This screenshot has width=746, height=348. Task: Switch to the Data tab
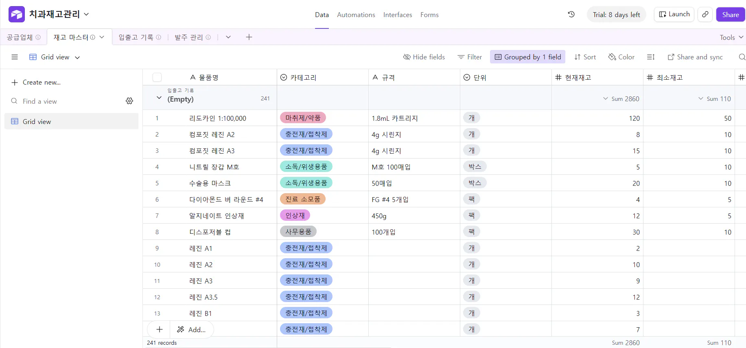(322, 15)
